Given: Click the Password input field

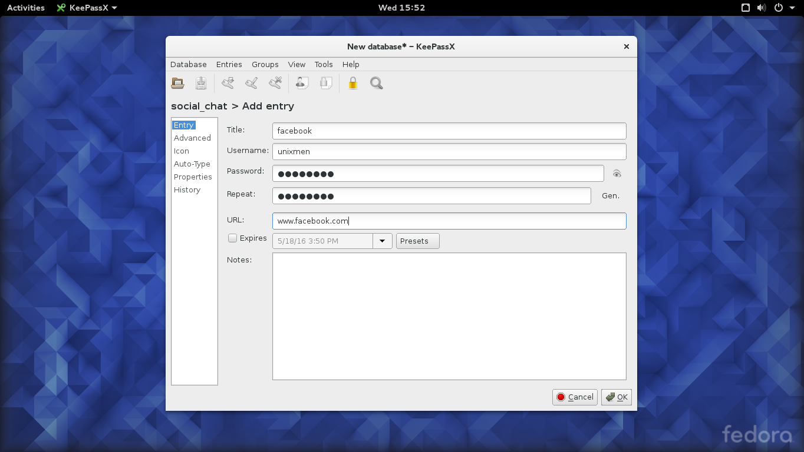Looking at the screenshot, I should point(438,174).
